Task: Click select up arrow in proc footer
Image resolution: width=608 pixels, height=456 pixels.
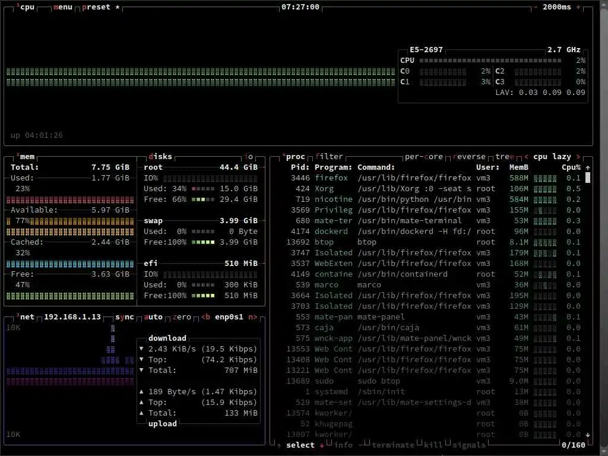Action: [x=279, y=445]
